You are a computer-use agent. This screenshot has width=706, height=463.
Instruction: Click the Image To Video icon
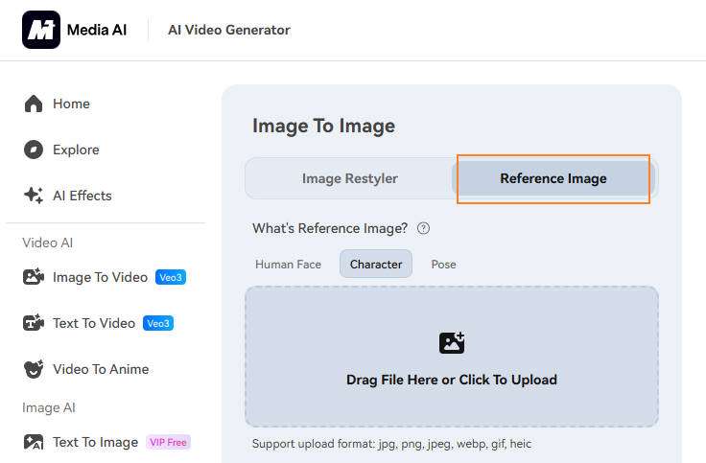tap(34, 277)
